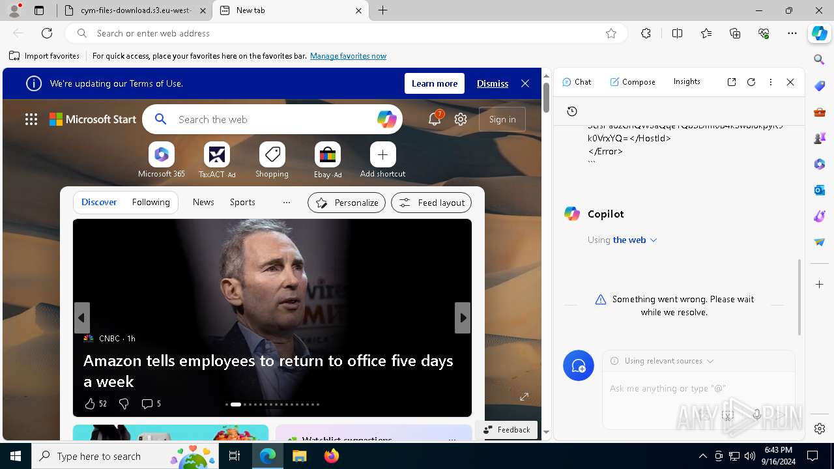Open the sidebar Microsoft 365 icon
The height and width of the screenshot is (469, 834).
coord(820,164)
